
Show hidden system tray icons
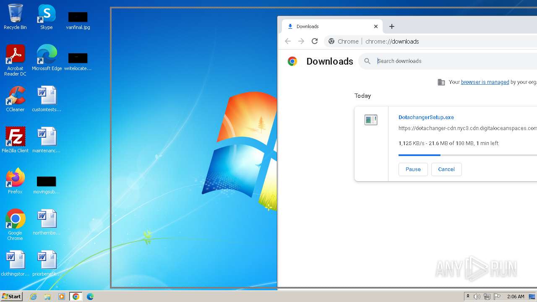468,297
